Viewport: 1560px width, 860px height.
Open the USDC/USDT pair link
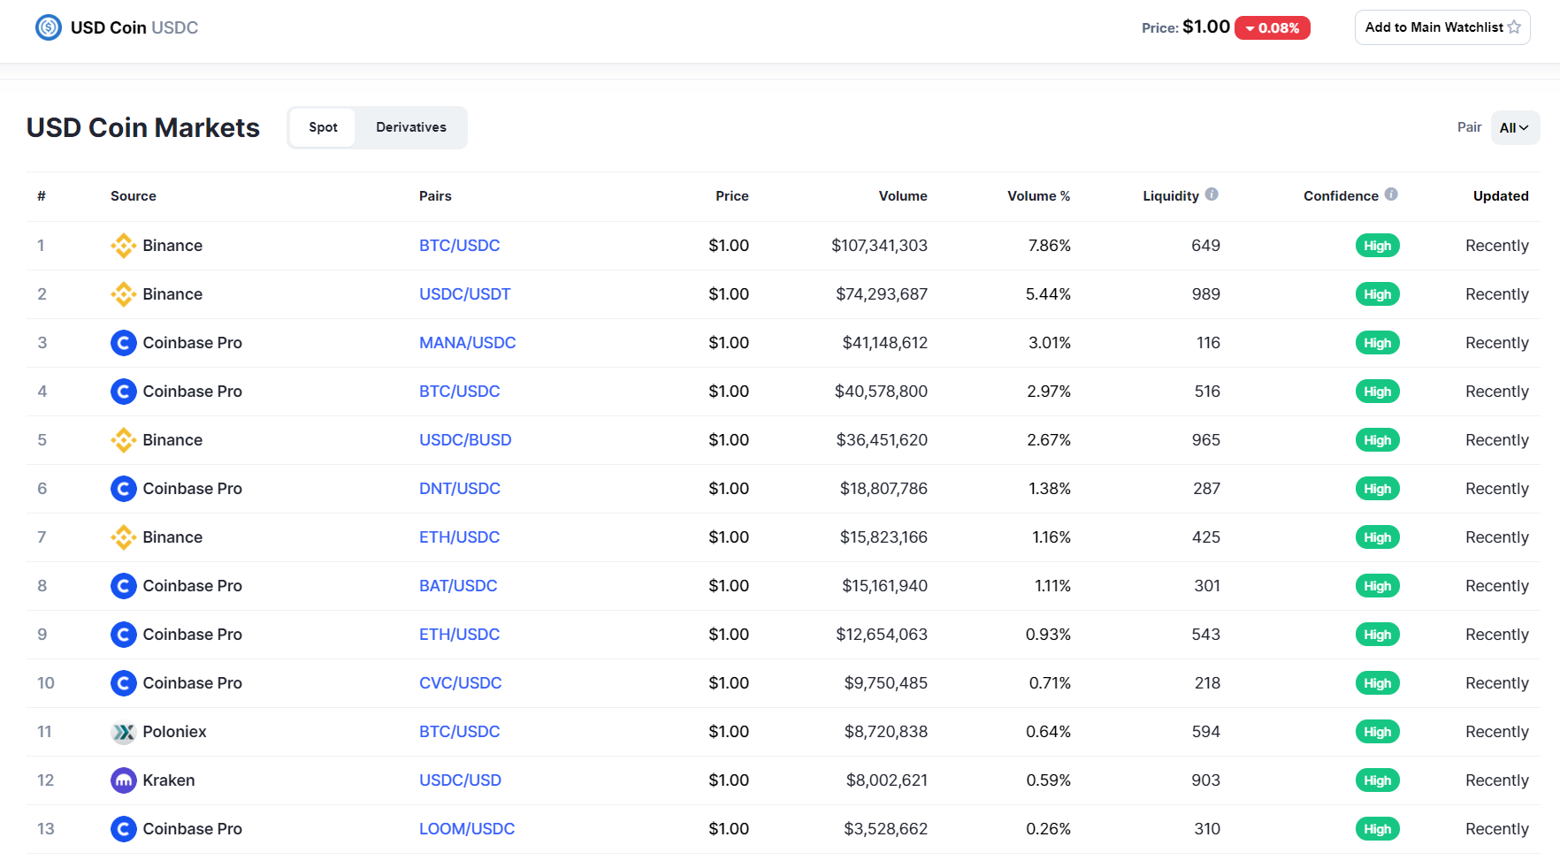[x=465, y=294]
